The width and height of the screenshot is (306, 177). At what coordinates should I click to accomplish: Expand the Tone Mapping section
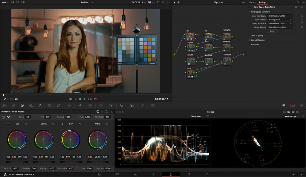click(257, 36)
